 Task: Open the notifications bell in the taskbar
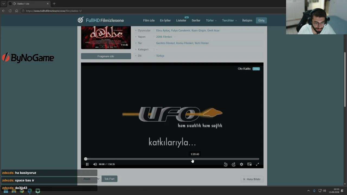point(342,191)
